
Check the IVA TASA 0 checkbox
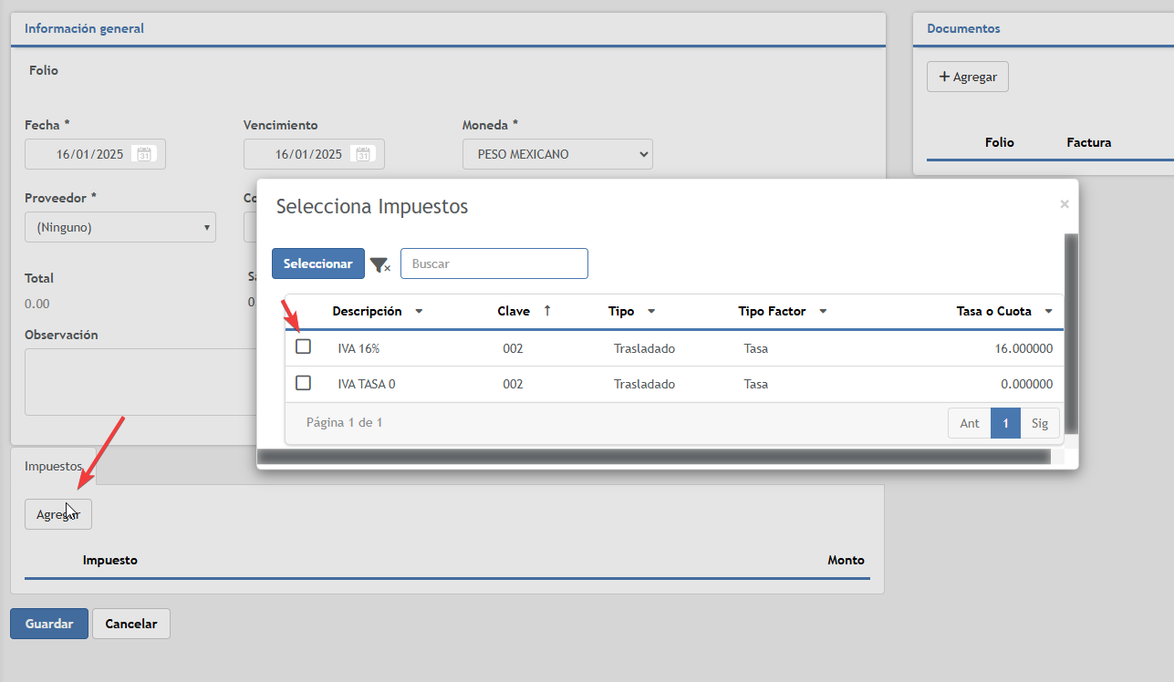pos(304,383)
